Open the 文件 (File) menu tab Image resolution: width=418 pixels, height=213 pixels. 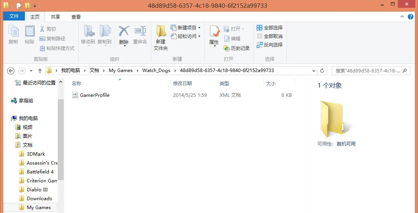pyautogui.click(x=14, y=16)
